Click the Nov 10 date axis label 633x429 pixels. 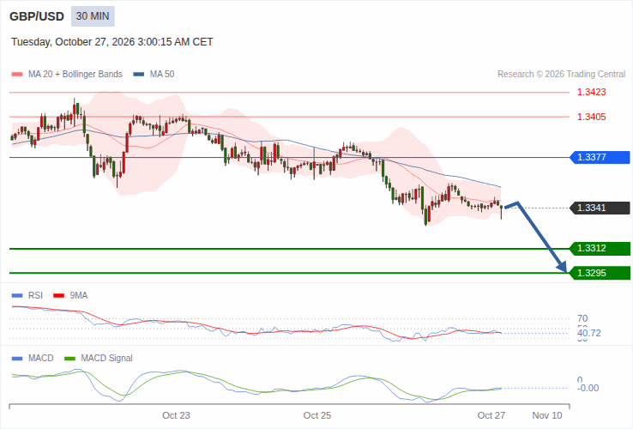(x=547, y=415)
